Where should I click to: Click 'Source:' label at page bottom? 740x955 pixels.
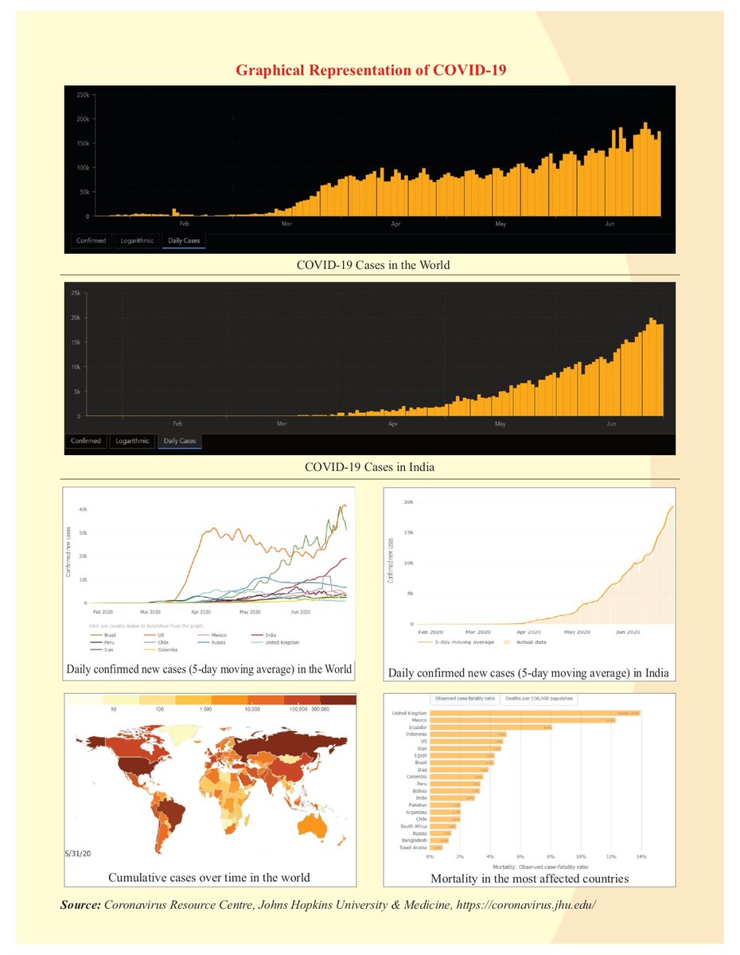click(80, 906)
